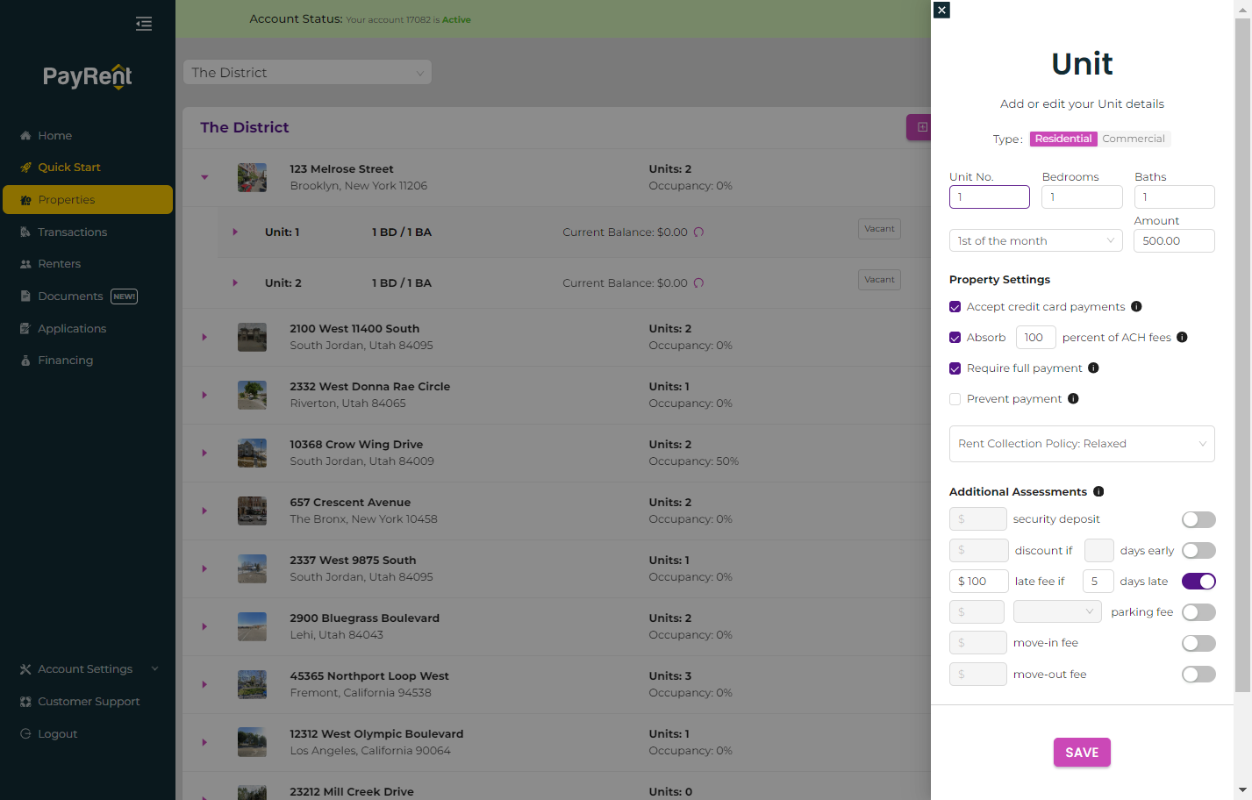Open the Rent Collection Policy dropdown

(x=1082, y=444)
